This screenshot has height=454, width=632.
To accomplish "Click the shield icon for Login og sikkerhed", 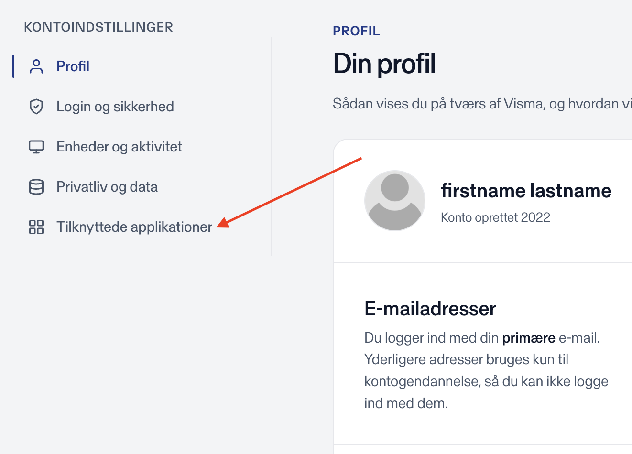I will (x=36, y=107).
